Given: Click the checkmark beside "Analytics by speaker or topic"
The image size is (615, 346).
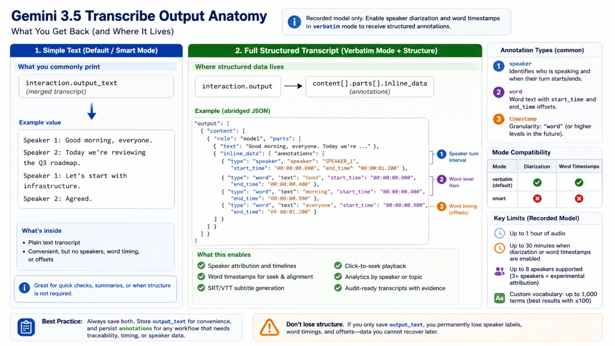Looking at the screenshot, I should tap(338, 277).
